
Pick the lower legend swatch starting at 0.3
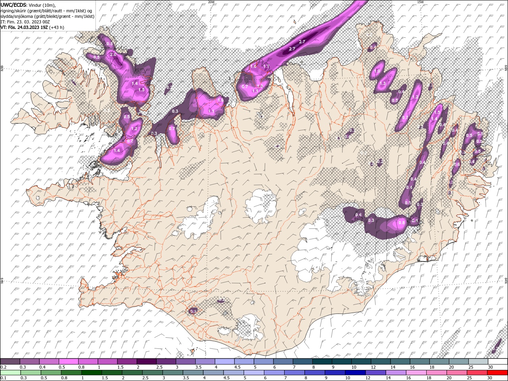click(31, 372)
